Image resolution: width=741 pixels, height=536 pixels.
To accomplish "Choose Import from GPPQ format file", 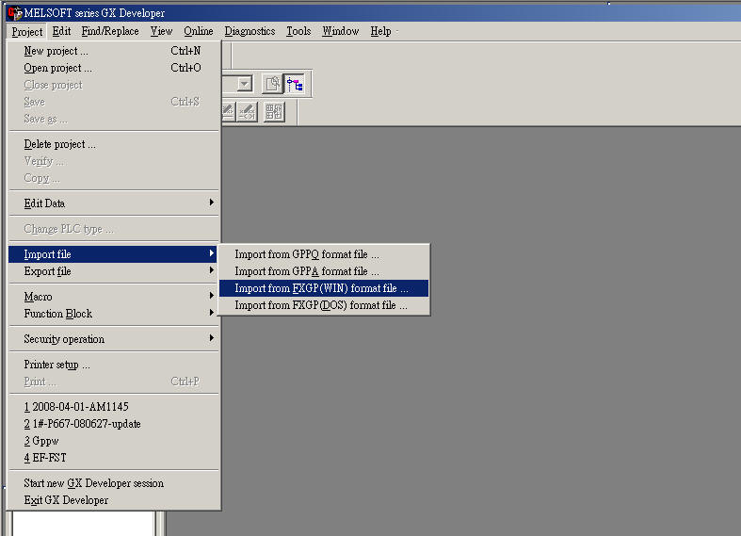I will point(307,254).
